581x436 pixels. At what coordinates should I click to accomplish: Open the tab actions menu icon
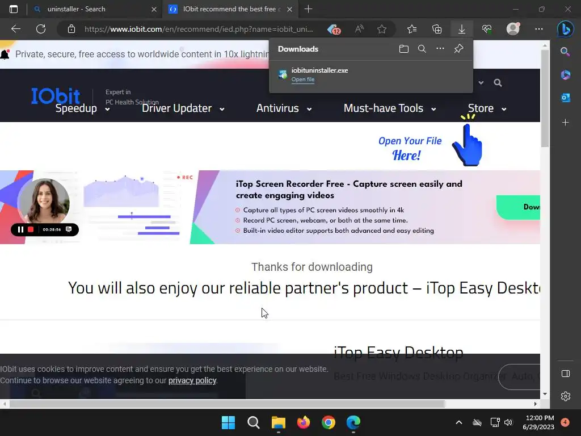tap(14, 9)
